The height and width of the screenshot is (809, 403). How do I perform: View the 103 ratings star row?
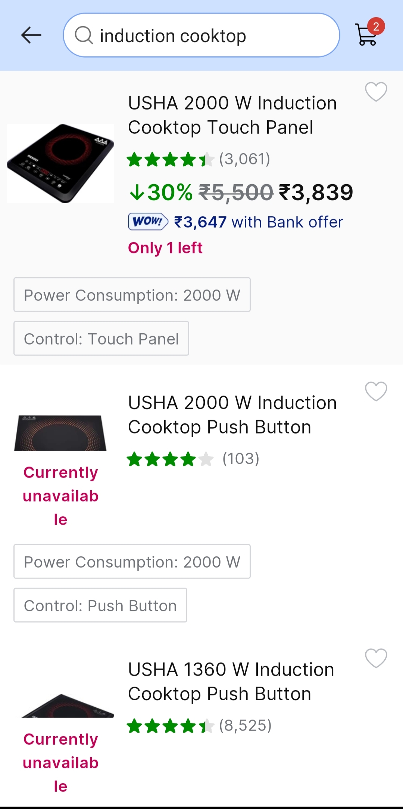click(193, 459)
